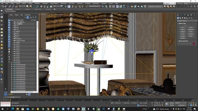Toggle Display Geometry filter in Scene Explorer
This screenshot has width=198, height=111.
(9, 20)
